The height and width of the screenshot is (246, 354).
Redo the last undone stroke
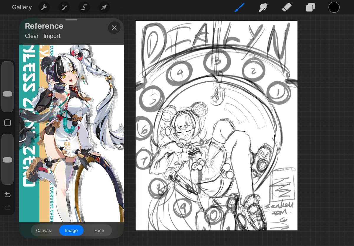click(x=7, y=208)
